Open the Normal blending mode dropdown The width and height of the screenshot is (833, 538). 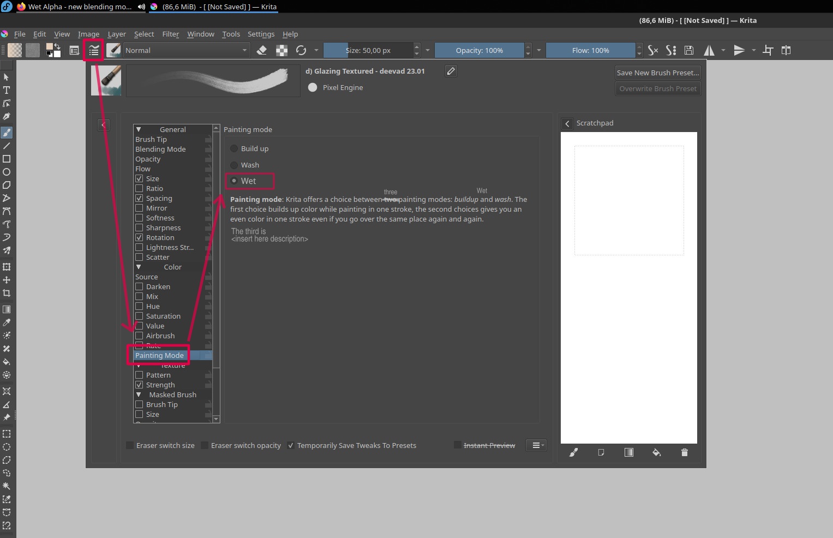(186, 50)
